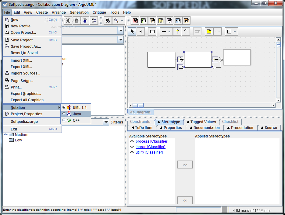Switch to the Presentation tab
This screenshot has height=215, width=285.
click(240, 128)
